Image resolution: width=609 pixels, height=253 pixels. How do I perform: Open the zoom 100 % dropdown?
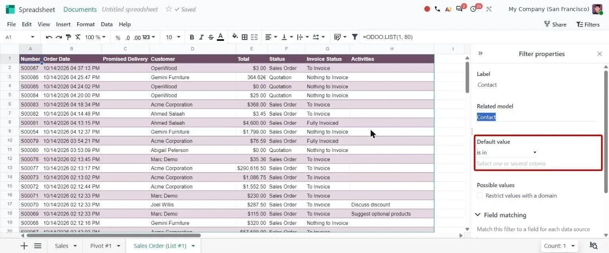click(x=95, y=37)
